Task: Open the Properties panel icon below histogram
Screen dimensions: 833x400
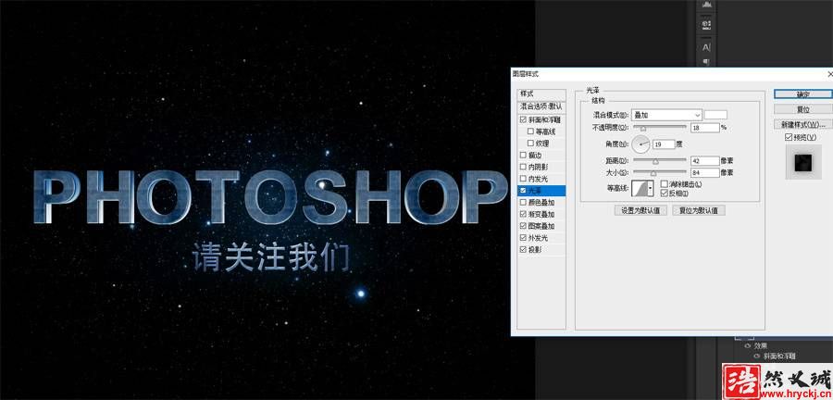Action: 706,24
